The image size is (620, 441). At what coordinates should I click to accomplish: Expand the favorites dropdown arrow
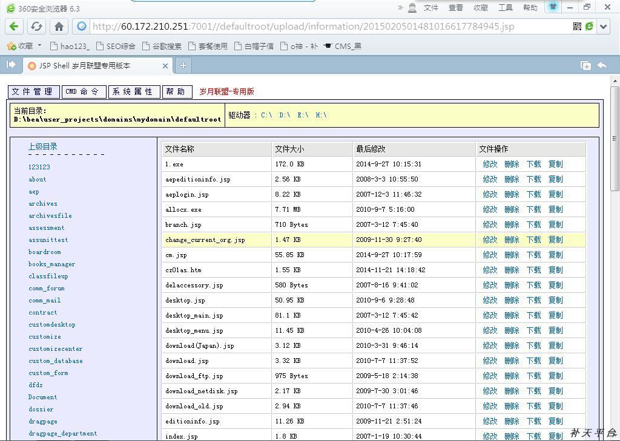39,45
